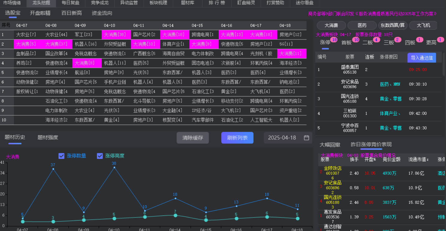Click the chart point labeled 37 on 04-08

[x=53, y=169]
